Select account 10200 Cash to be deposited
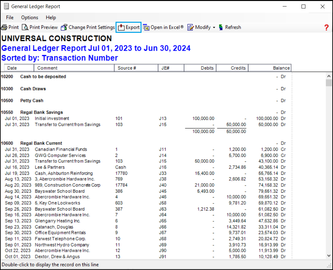Screen dimensions: 333x270 tap(33, 77)
